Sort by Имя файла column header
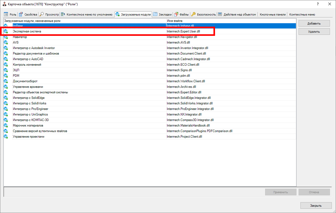Screen dimensions: 336x213 click(x=231, y=21)
